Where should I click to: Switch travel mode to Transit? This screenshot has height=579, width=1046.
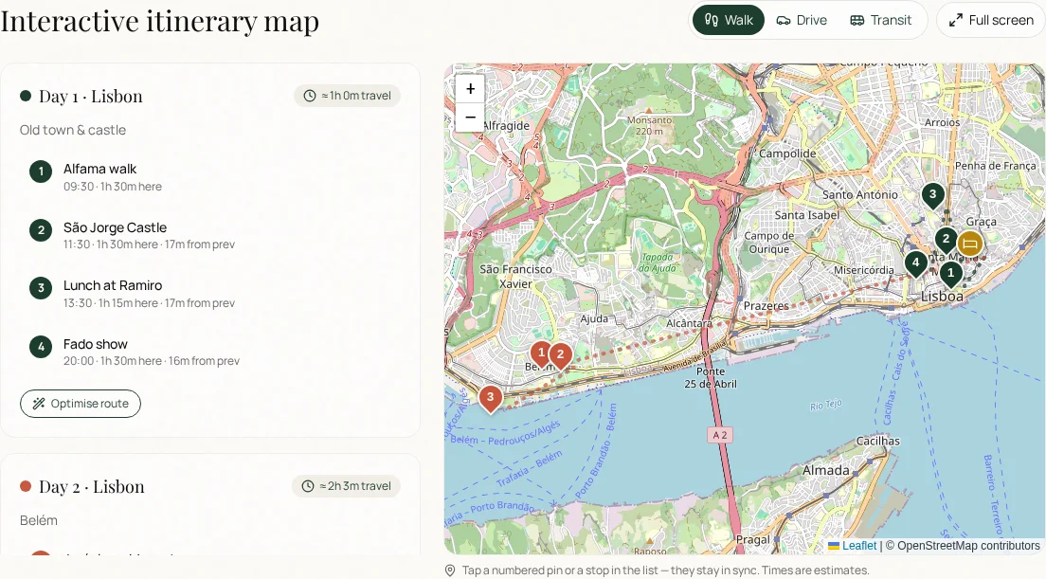pyautogui.click(x=880, y=20)
